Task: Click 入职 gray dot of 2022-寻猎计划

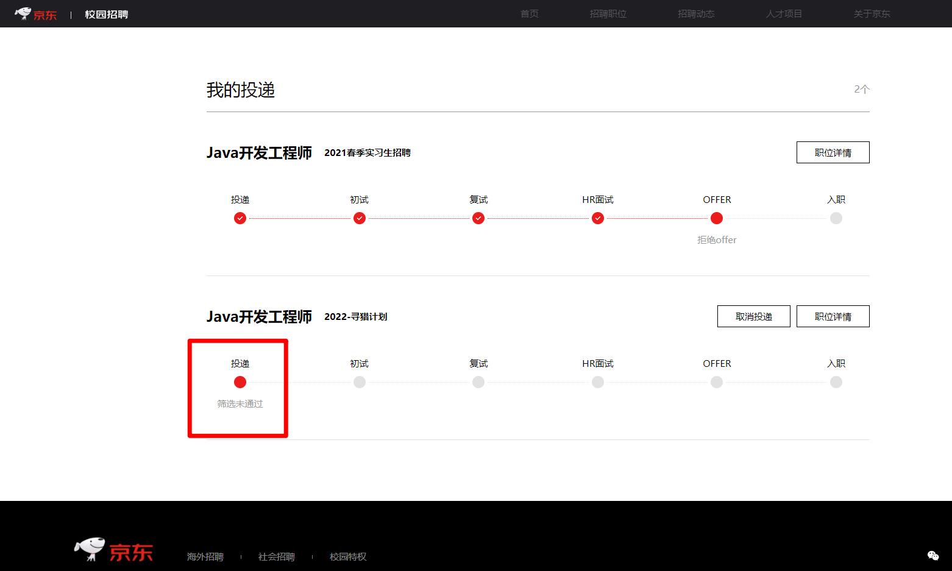Action: [836, 382]
